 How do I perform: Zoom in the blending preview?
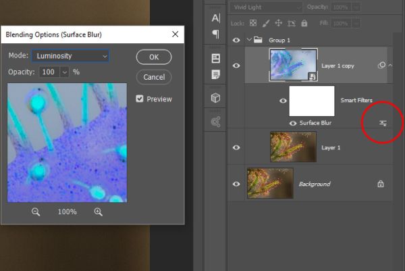pyautogui.click(x=98, y=212)
